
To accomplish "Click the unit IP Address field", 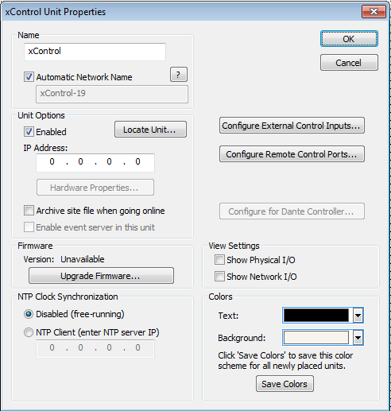I will pyautogui.click(x=95, y=162).
